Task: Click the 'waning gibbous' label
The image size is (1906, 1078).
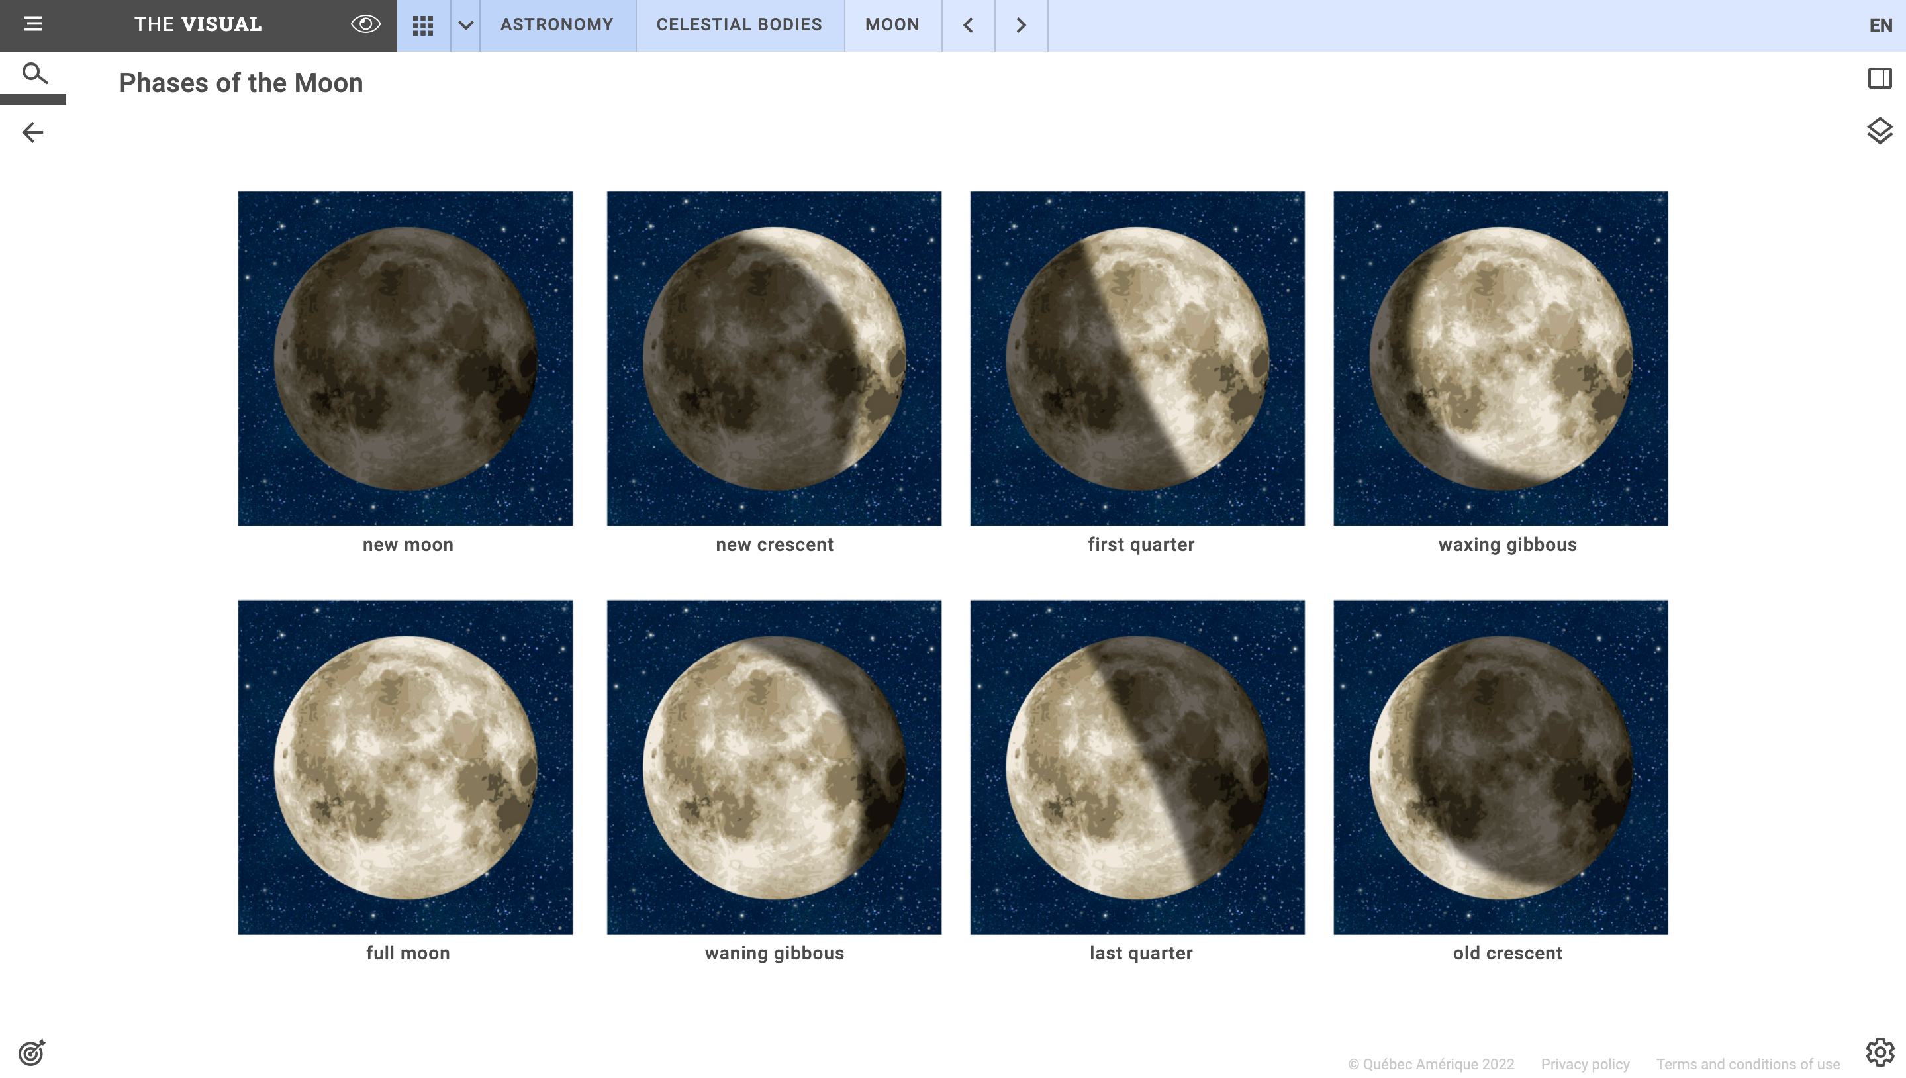Action: [774, 953]
